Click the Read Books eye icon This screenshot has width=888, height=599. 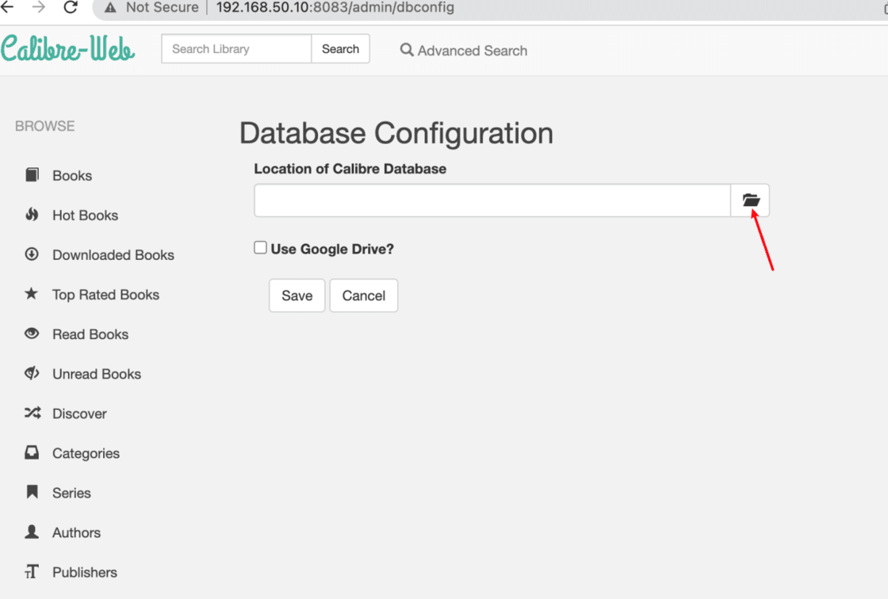32,334
